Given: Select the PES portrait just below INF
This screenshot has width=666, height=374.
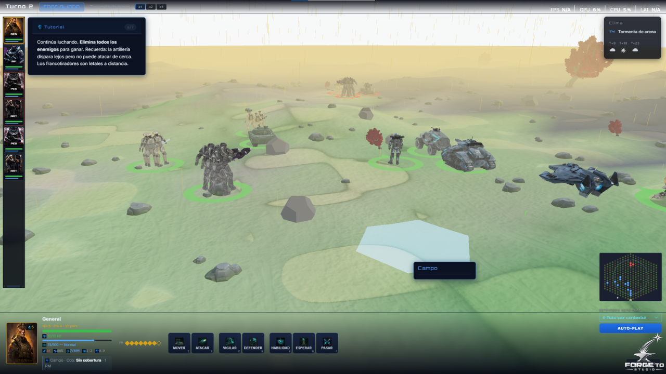Looking at the screenshot, I should [14, 85].
